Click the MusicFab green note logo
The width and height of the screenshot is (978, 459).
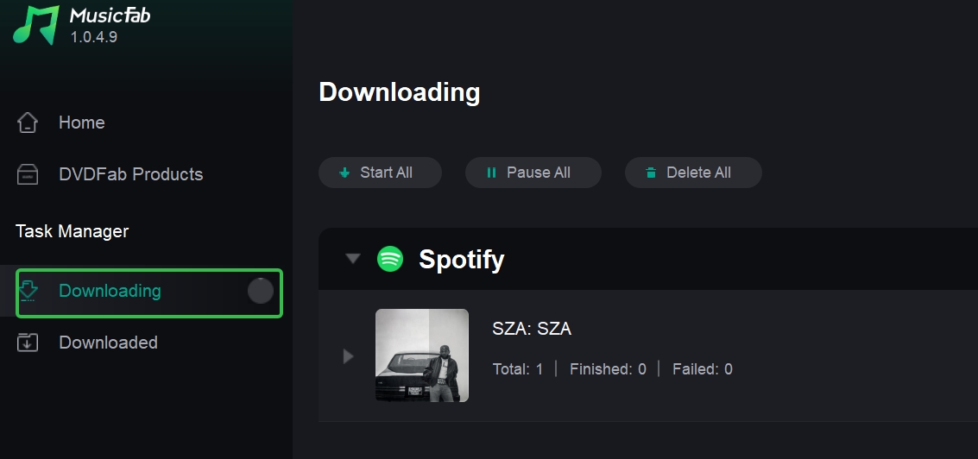35,25
